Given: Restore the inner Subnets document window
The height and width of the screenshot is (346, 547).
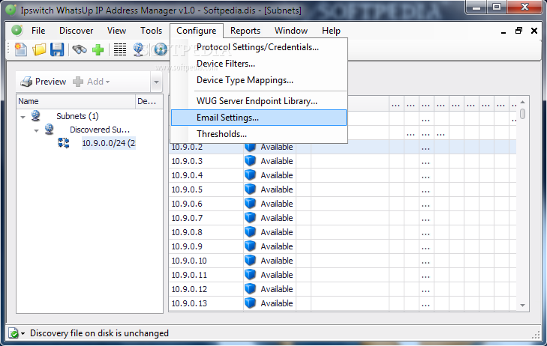Looking at the screenshot, I should pyautogui.click(x=518, y=31).
